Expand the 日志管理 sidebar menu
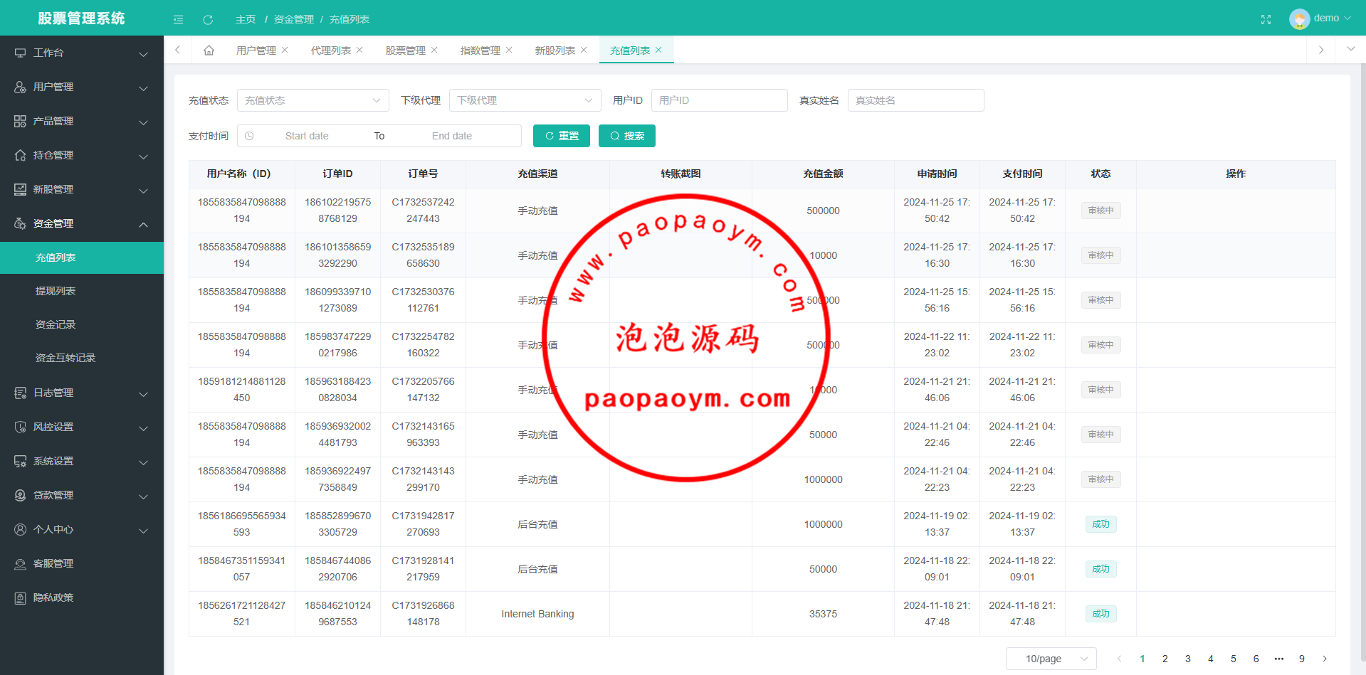The height and width of the screenshot is (675, 1366). click(x=82, y=393)
